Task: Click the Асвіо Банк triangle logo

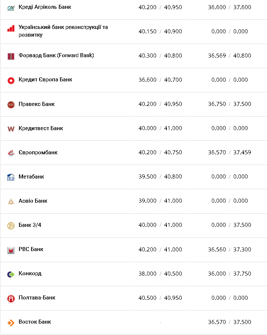Action: coord(11,201)
